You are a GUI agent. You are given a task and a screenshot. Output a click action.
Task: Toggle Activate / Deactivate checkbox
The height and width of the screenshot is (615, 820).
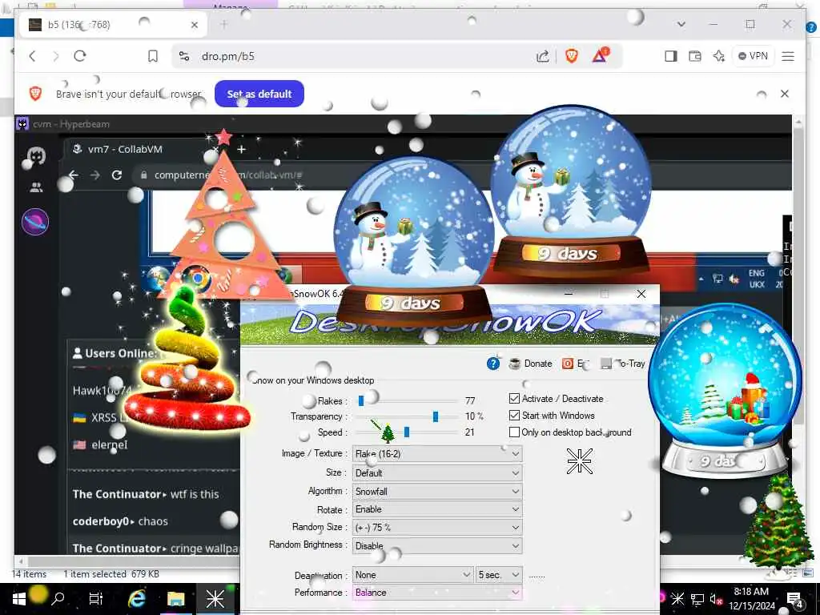pos(514,399)
